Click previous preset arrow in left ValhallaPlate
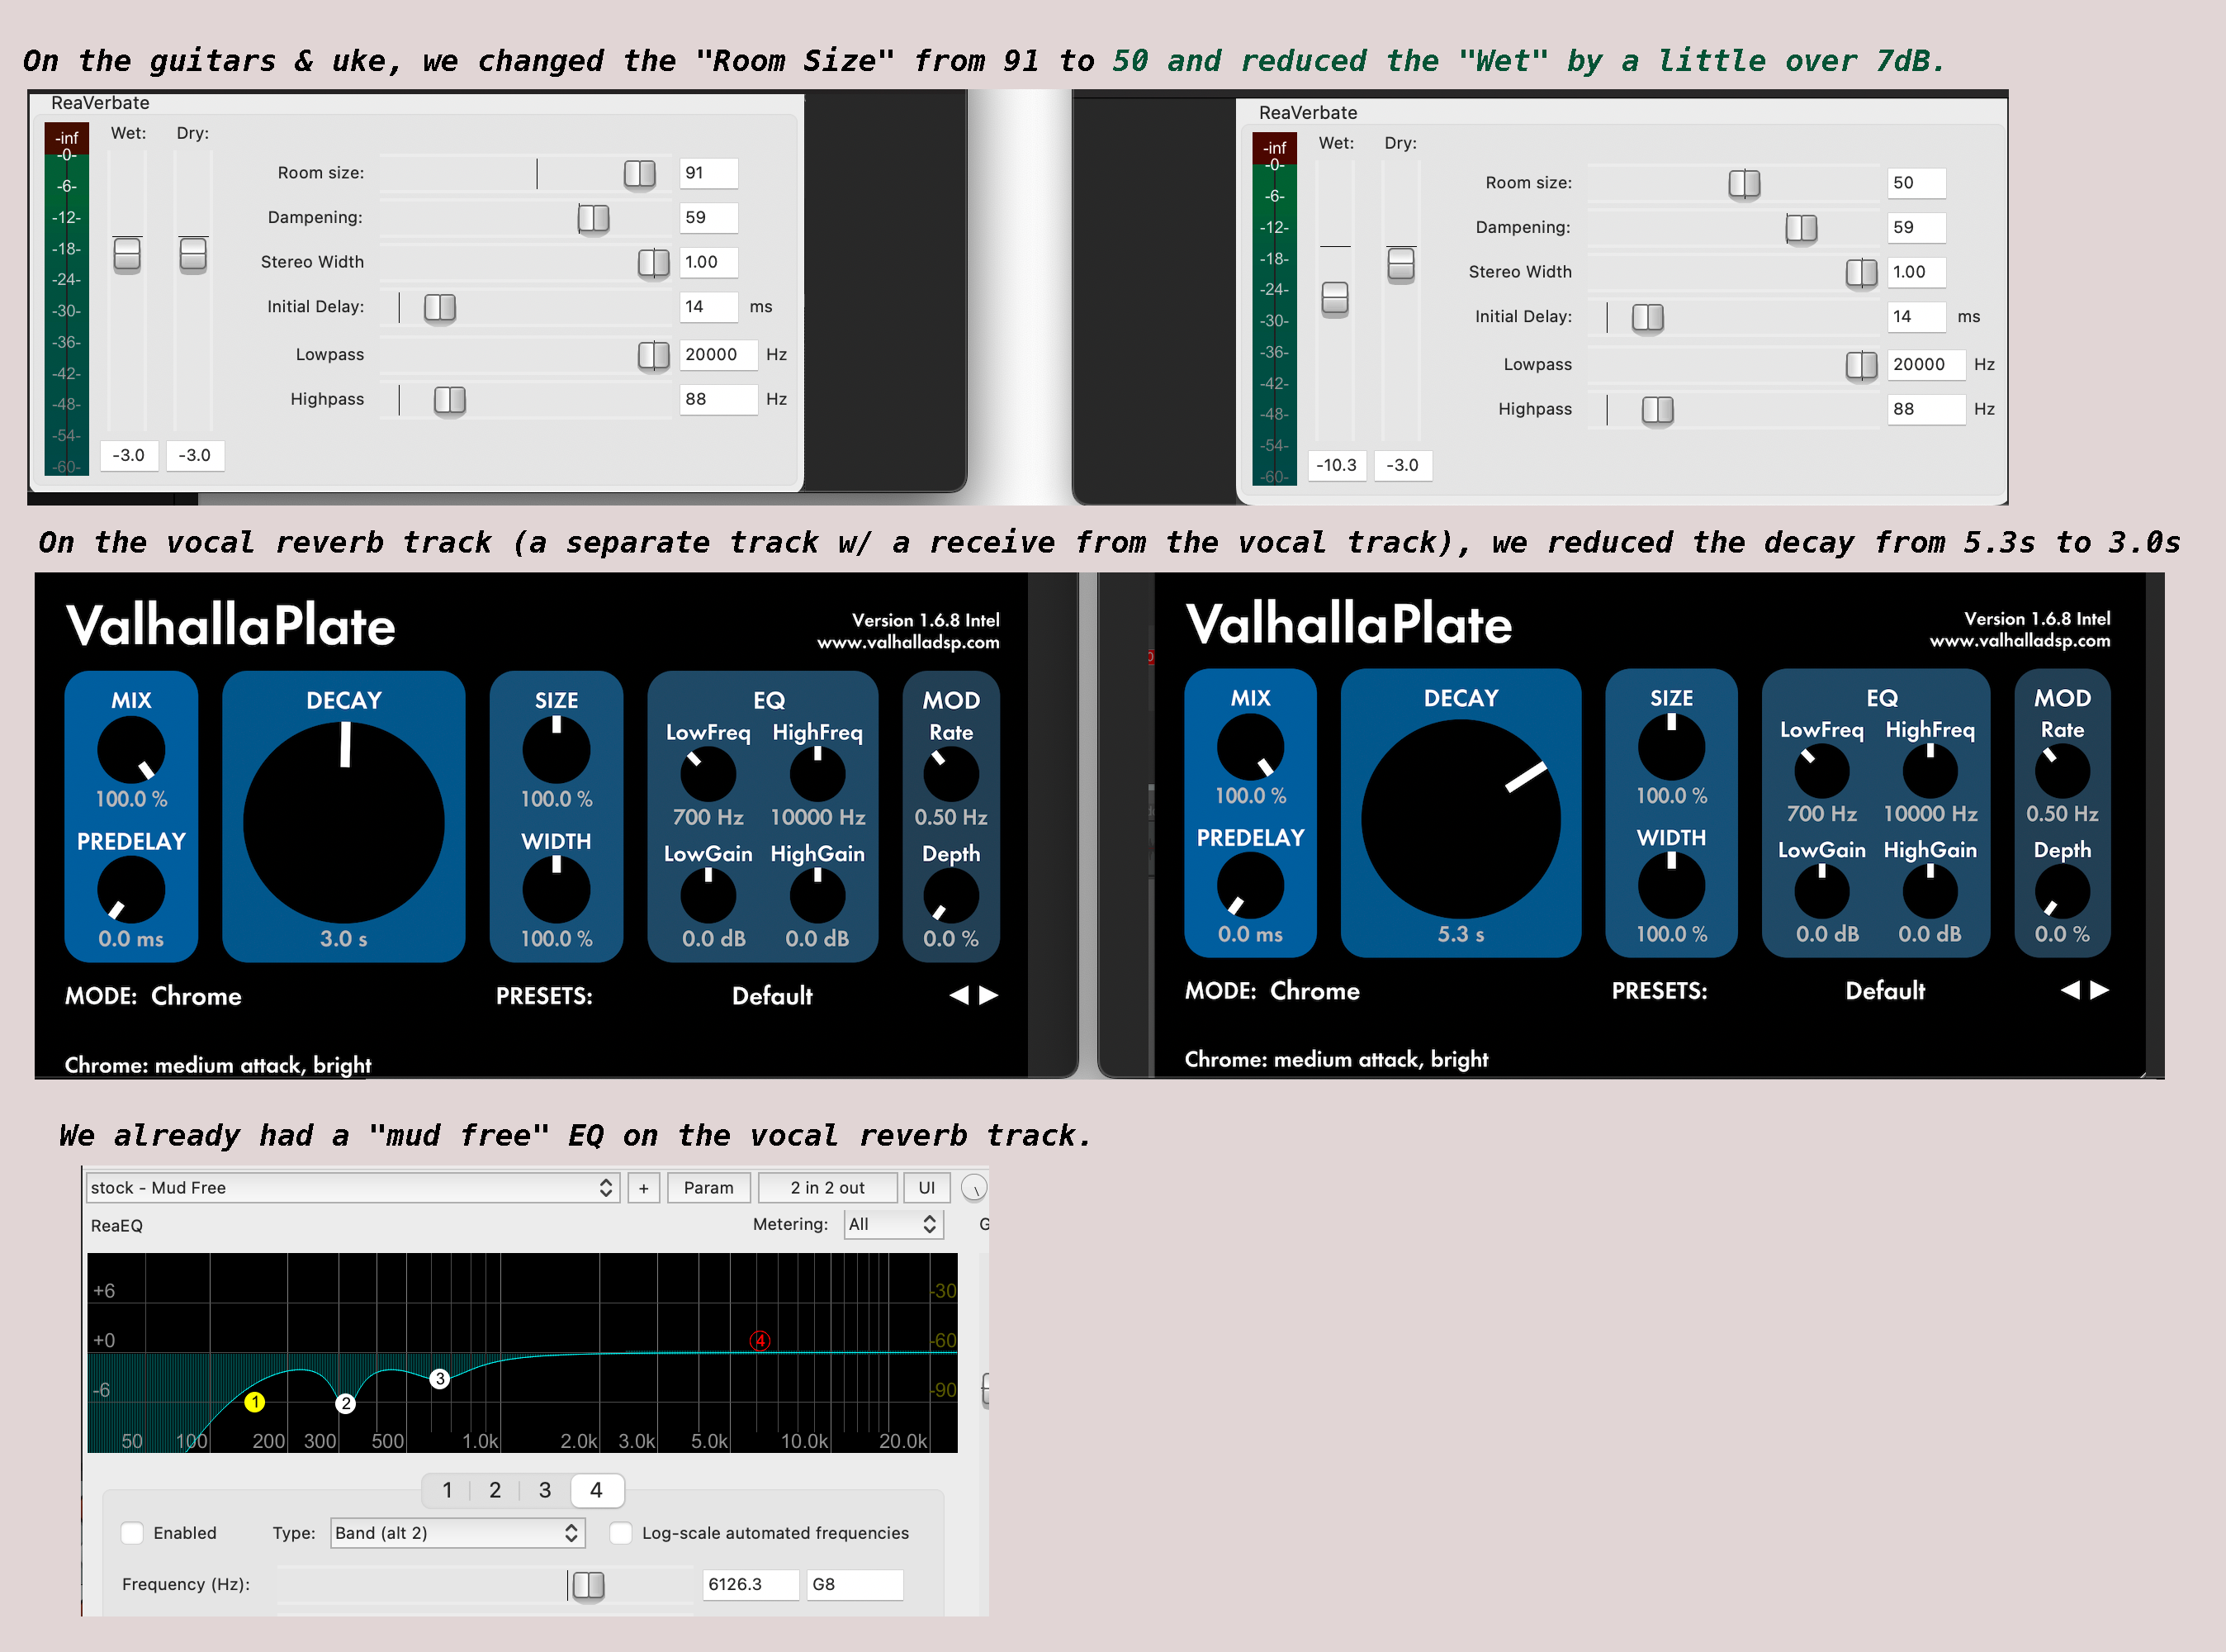This screenshot has height=1652, width=2226. pyautogui.click(x=959, y=995)
